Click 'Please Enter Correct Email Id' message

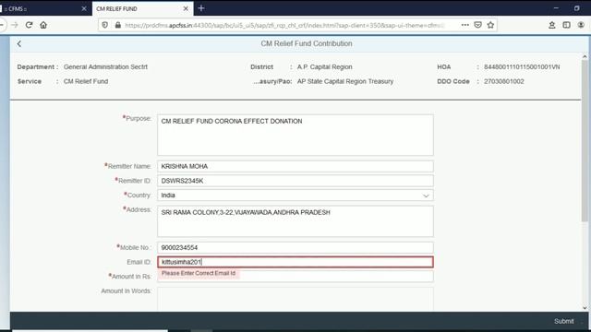(199, 273)
